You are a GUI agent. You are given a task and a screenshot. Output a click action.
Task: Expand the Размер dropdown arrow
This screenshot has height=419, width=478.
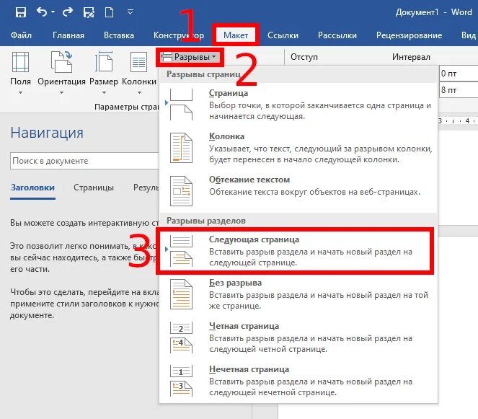pyautogui.click(x=104, y=92)
